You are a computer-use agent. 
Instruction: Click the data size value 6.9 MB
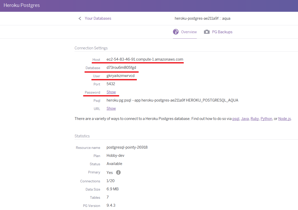[x=112, y=189]
